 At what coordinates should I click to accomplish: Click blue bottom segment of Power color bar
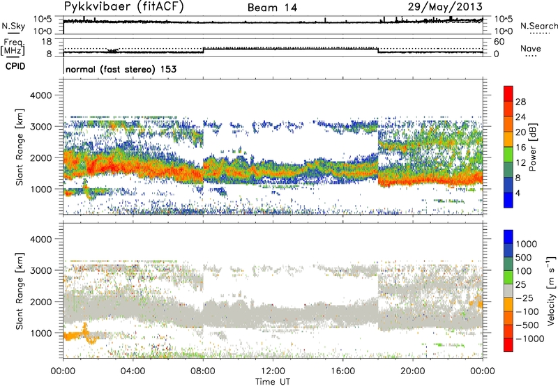click(508, 200)
